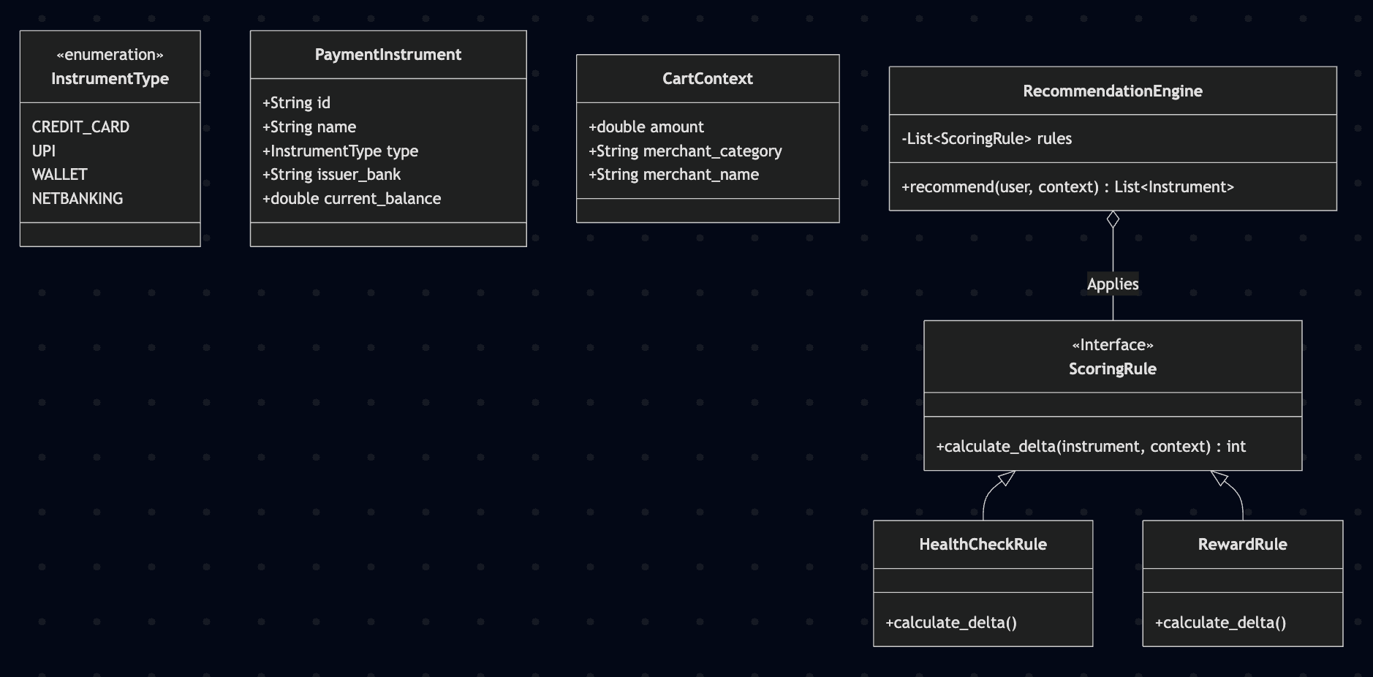
Task: Select the InstrumentType class title
Action: point(110,78)
